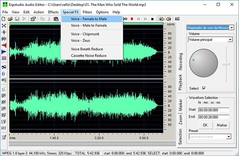Expand the Volume principal dropdown

coord(230,40)
